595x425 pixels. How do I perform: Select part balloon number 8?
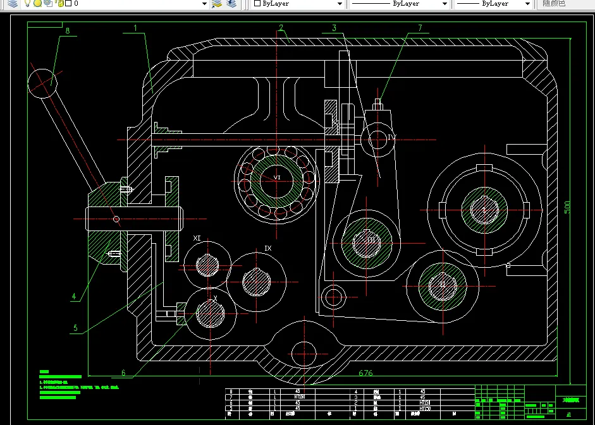(x=68, y=31)
